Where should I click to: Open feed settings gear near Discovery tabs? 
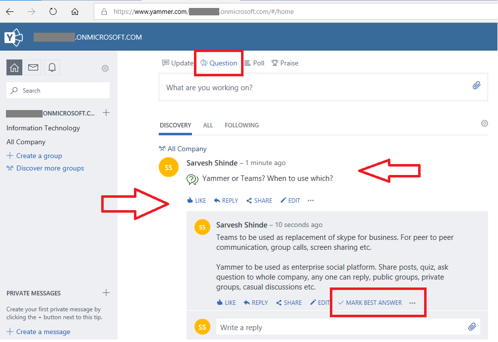[484, 123]
